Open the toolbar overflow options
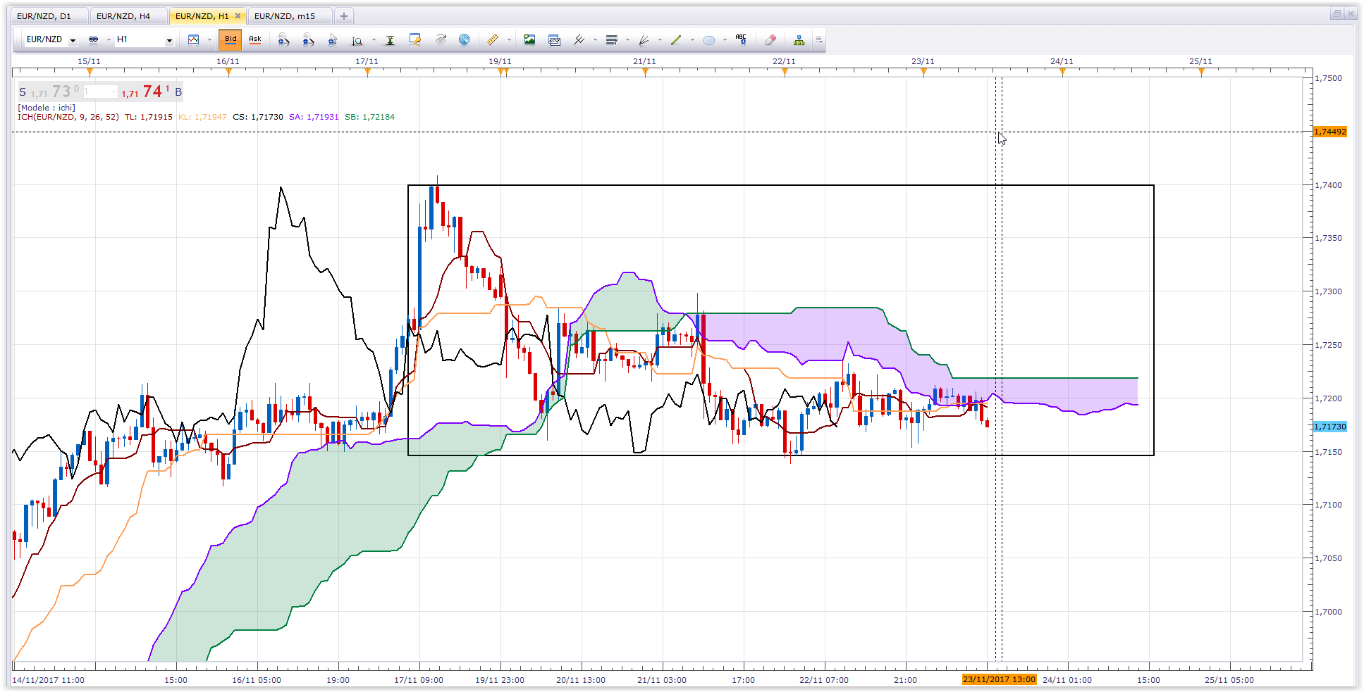 (819, 39)
